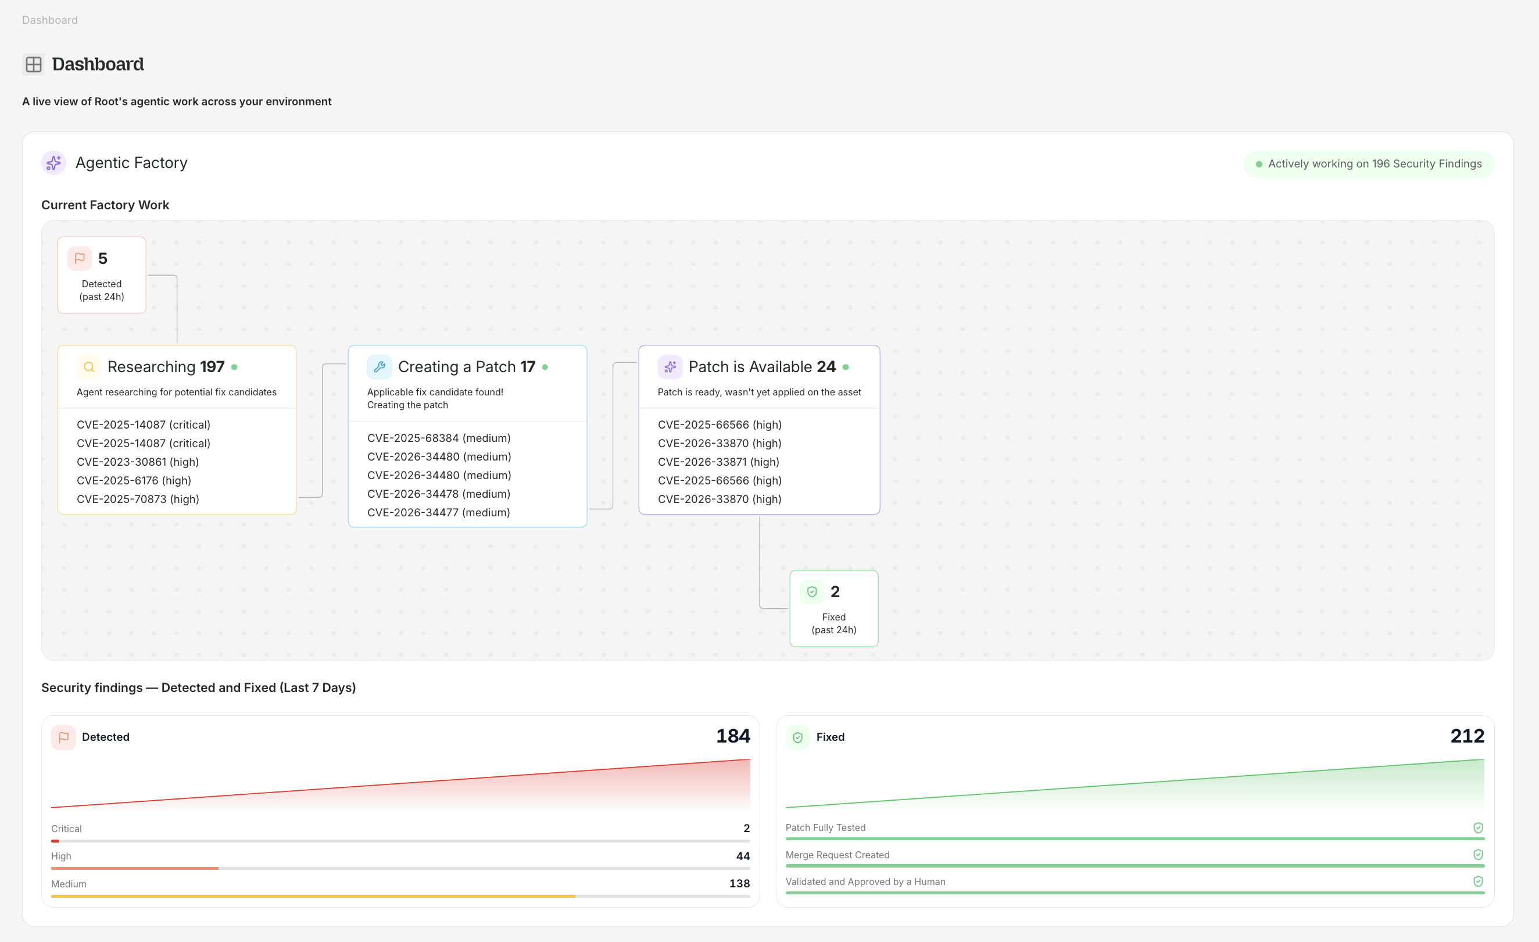1539x942 pixels.
Task: Click the Agentic Factory sparkle icon
Action: [53, 163]
